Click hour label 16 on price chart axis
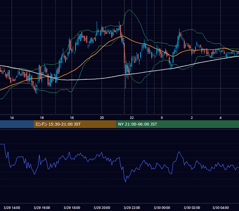This screenshot has width=239, height=211. [42, 118]
